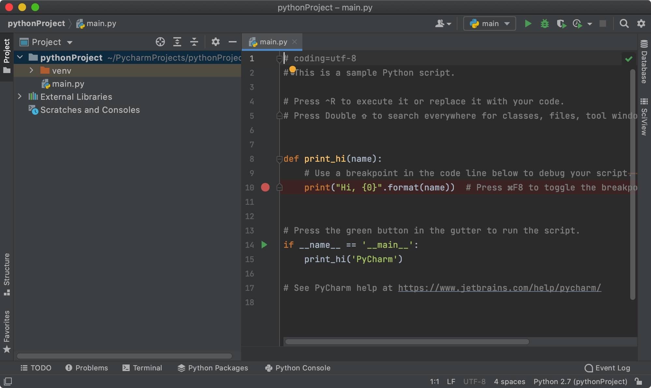This screenshot has width=651, height=388.
Task: Expand External Libraries node
Action: 20,96
